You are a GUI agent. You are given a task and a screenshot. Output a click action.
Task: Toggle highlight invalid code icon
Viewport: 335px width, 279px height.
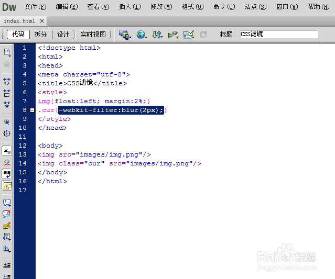click(7, 163)
